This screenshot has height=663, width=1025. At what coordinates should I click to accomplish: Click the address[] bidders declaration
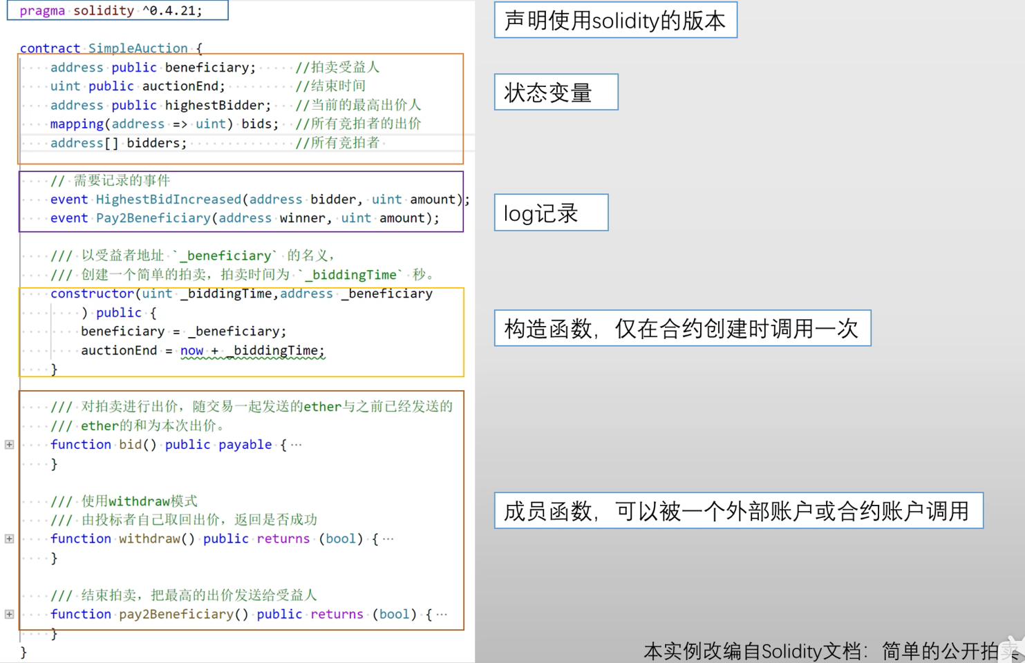(x=215, y=142)
